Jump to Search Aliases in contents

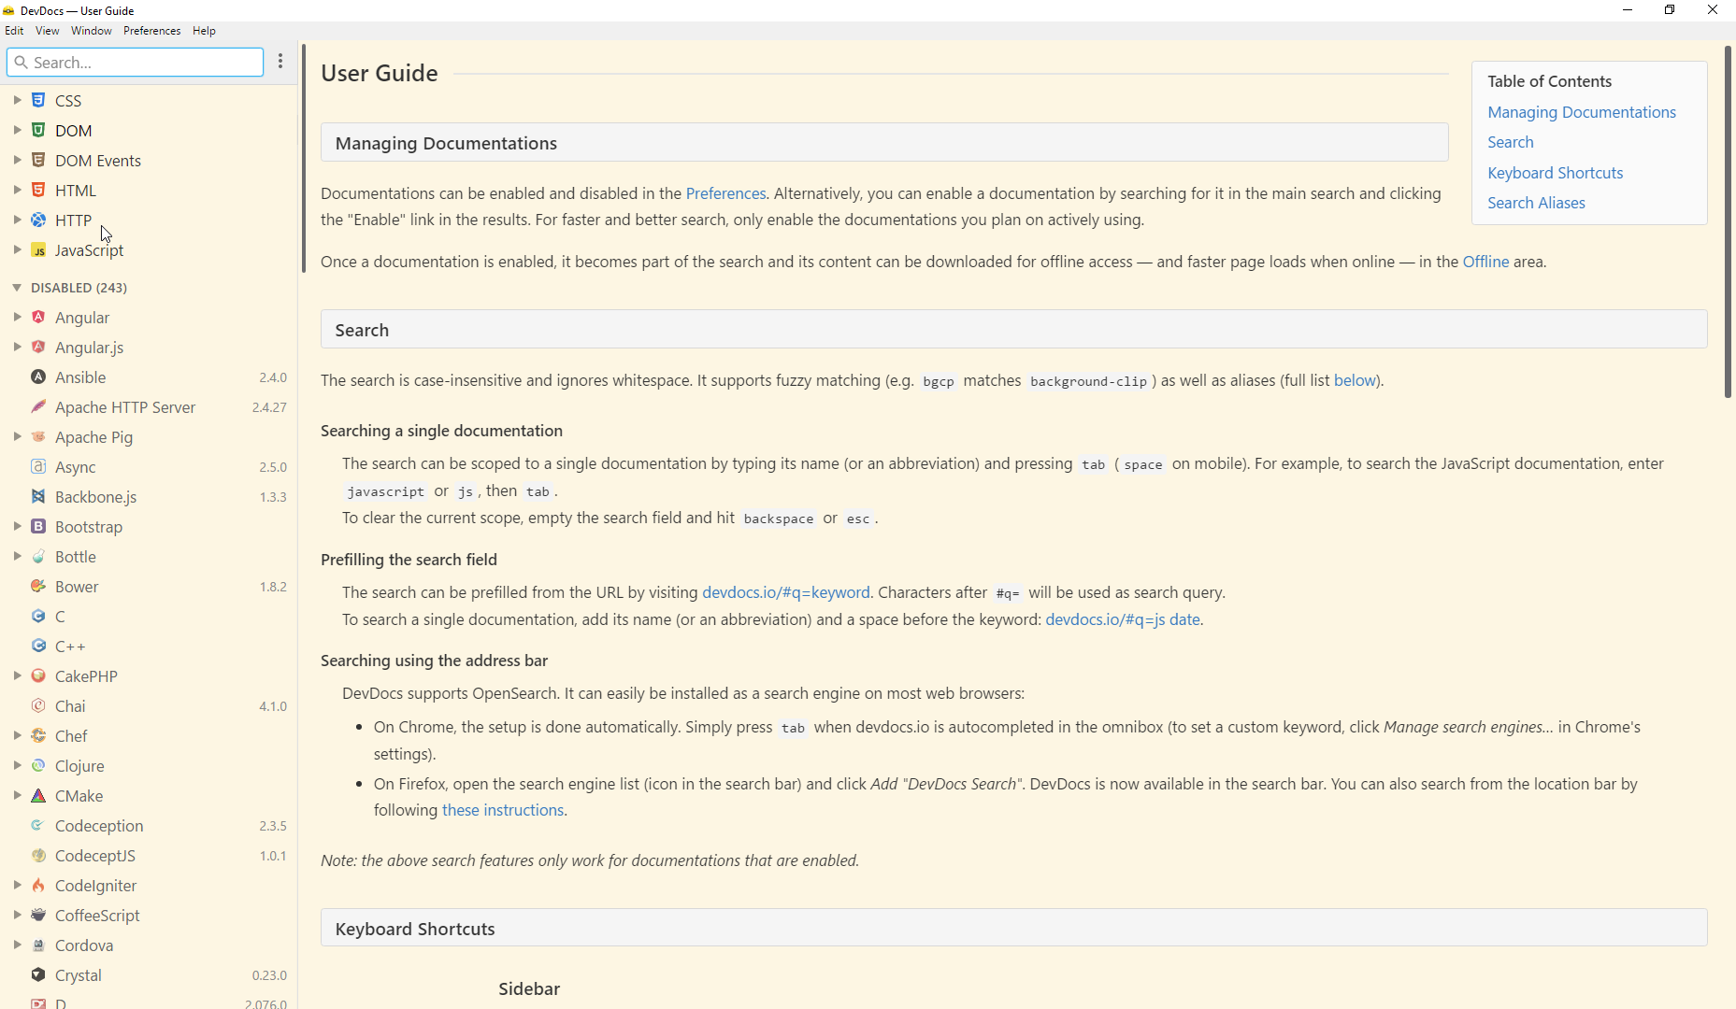(x=1536, y=203)
